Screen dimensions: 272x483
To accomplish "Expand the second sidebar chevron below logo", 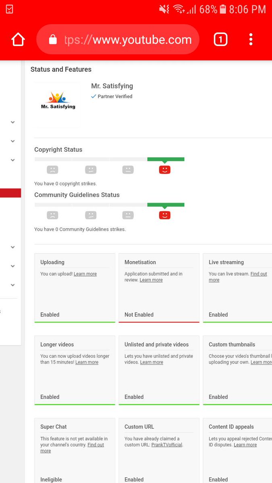I will point(12,141).
